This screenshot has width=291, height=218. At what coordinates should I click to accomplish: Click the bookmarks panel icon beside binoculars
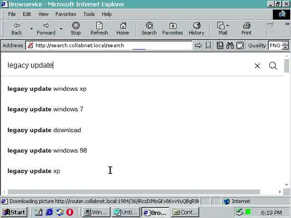pos(220,45)
